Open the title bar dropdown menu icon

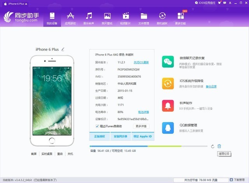point(230,3)
